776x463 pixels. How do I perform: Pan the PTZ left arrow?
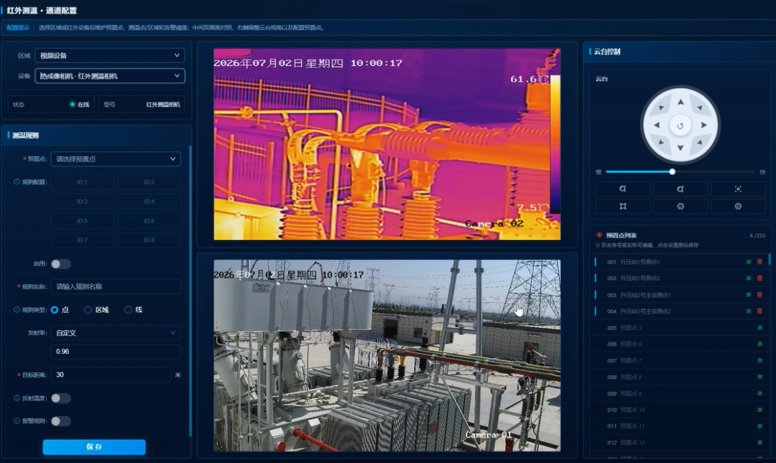[657, 125]
